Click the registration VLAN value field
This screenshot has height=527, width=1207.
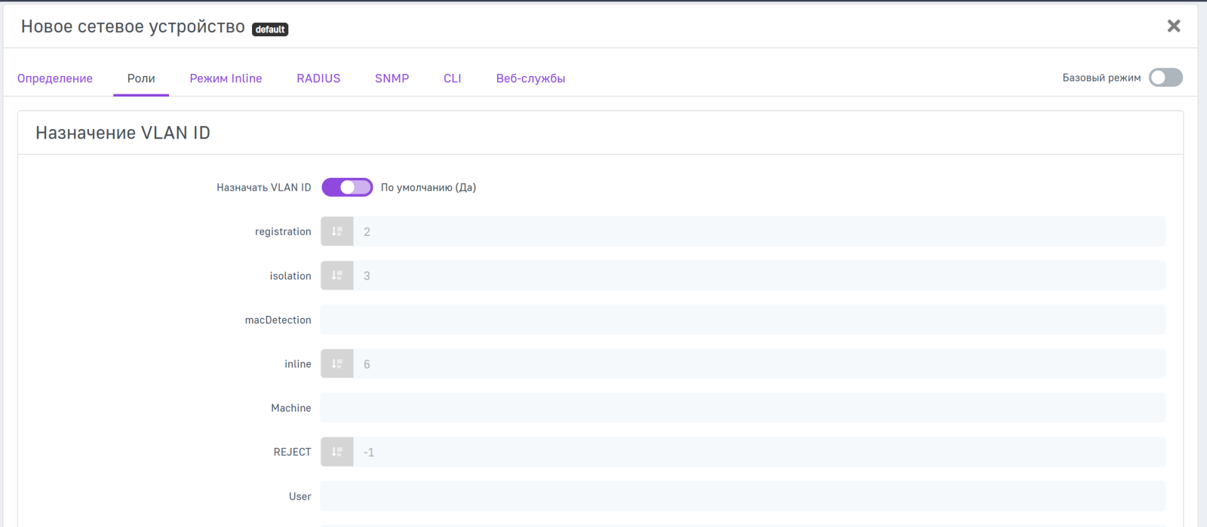click(x=758, y=231)
